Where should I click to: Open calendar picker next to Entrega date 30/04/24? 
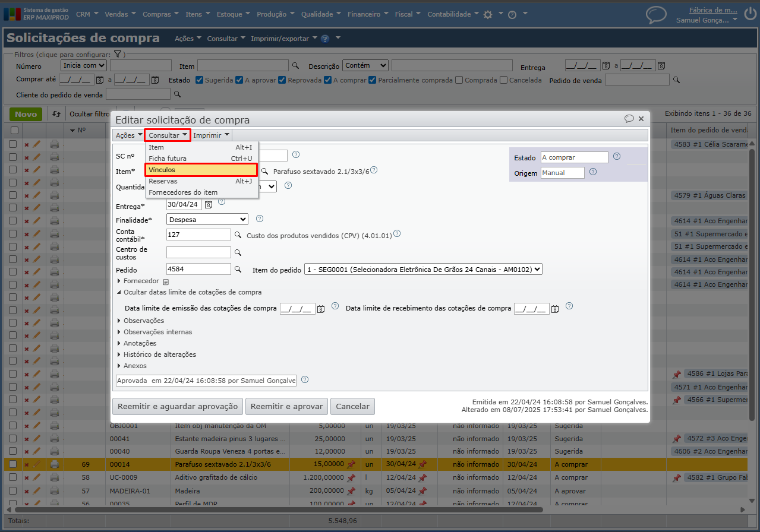click(x=209, y=205)
